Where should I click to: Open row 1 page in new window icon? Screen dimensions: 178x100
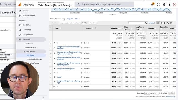(x=81, y=43)
